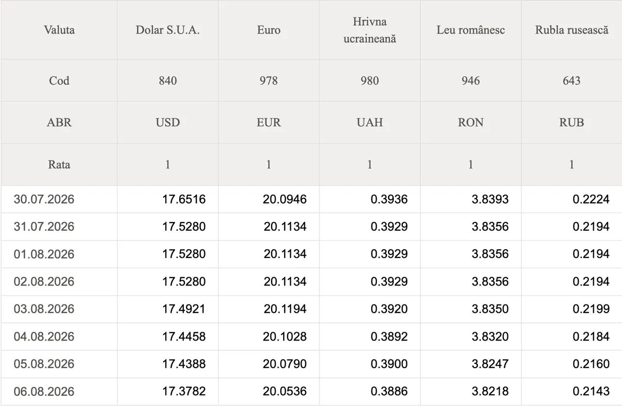Click currency code 978 cell
Screen dimensions: 622x406
point(269,81)
